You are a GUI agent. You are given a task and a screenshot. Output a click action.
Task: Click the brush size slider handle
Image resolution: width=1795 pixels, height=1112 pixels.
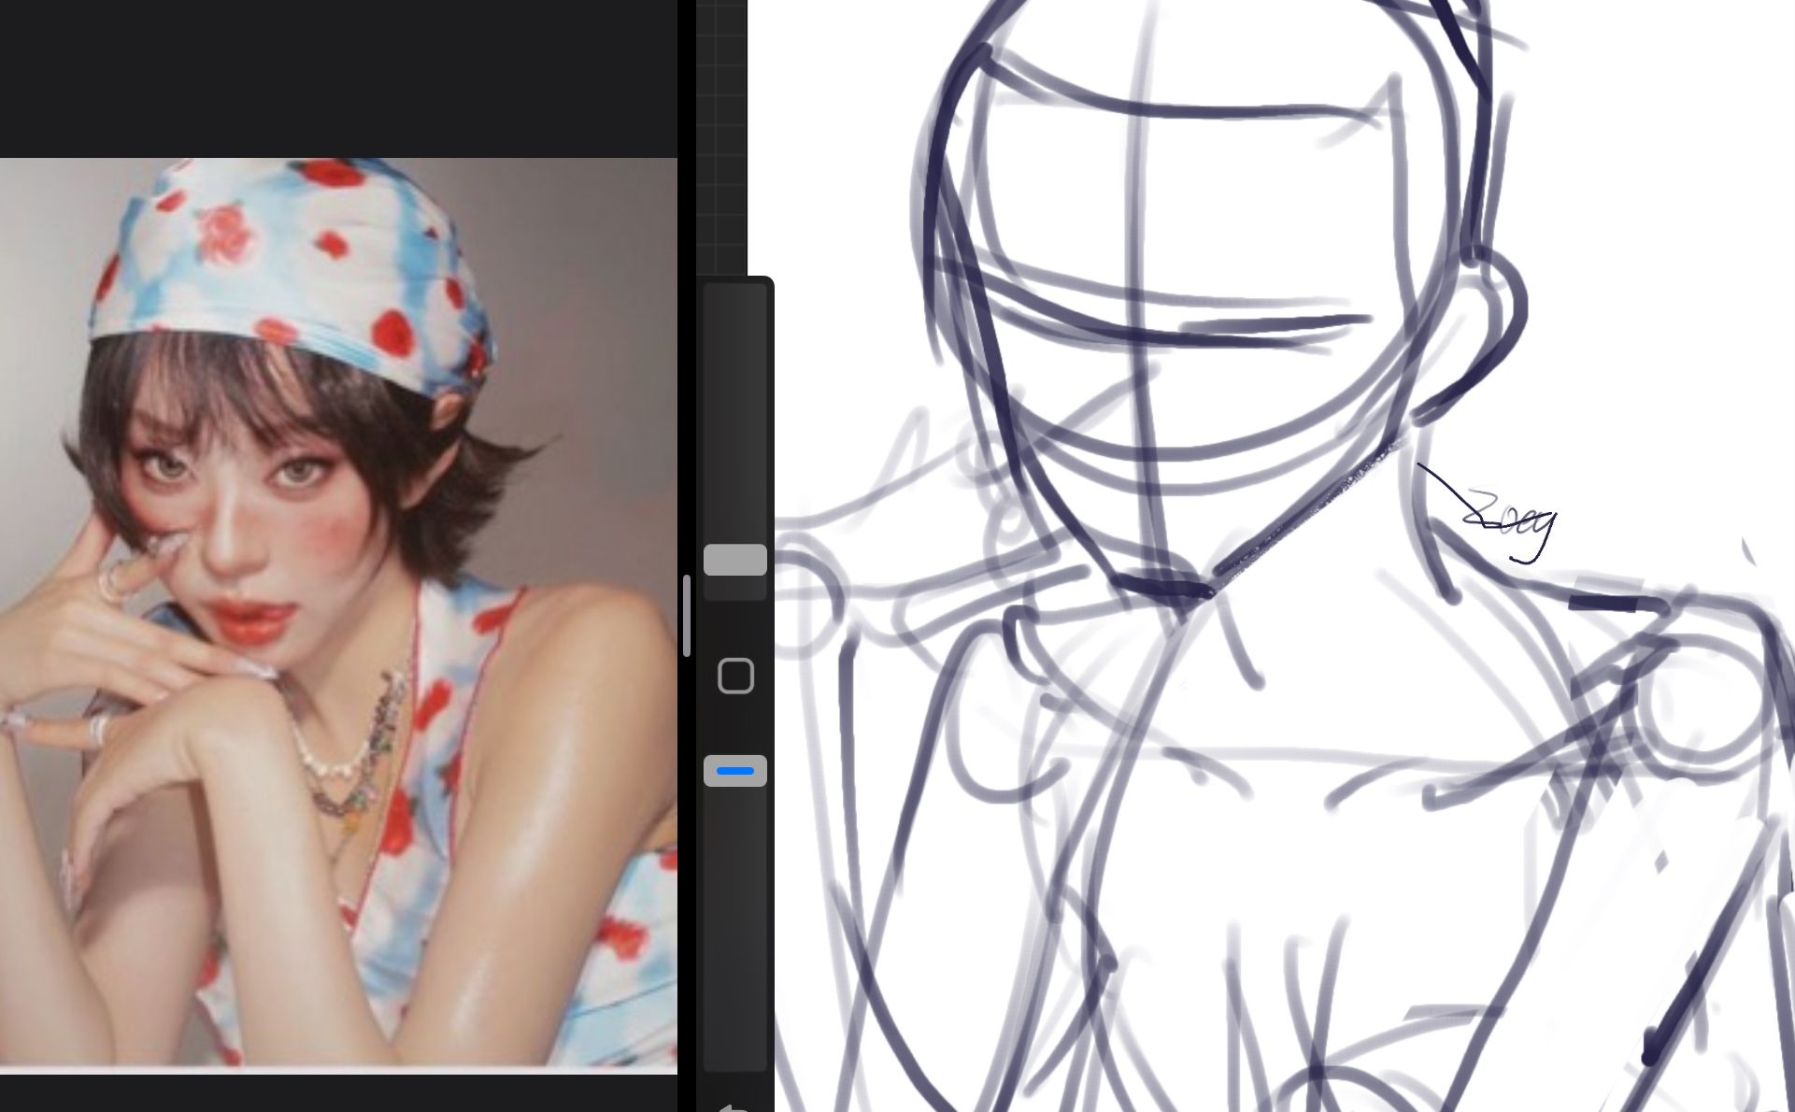[x=734, y=560]
